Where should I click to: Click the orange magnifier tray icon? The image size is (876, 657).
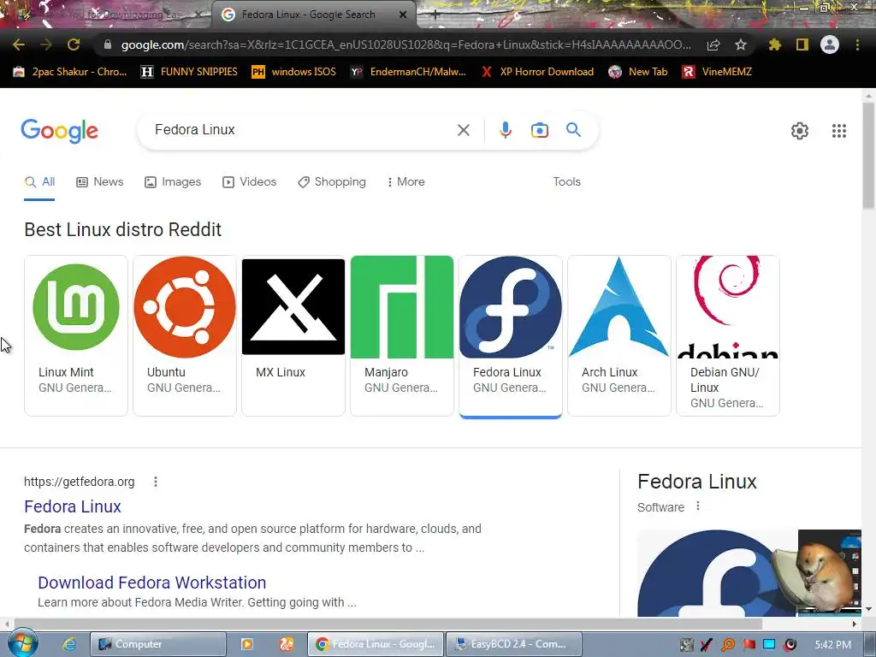728,645
